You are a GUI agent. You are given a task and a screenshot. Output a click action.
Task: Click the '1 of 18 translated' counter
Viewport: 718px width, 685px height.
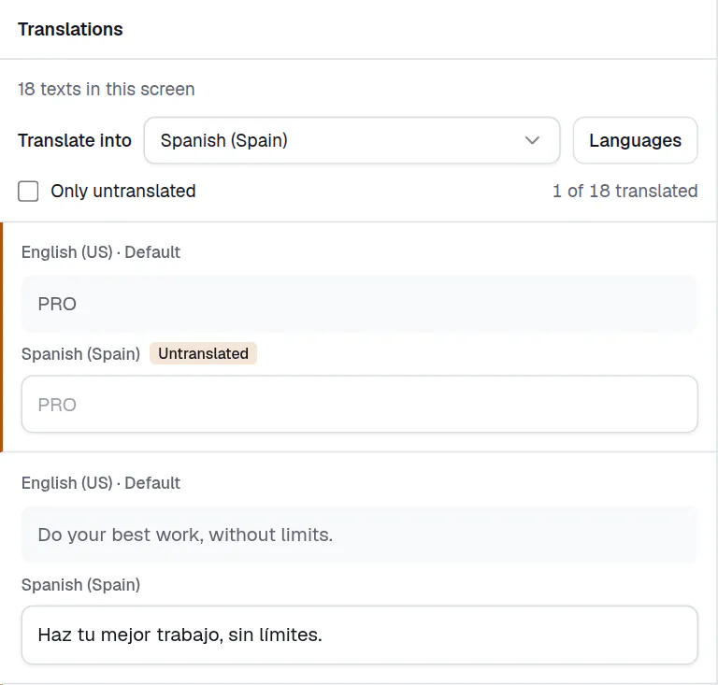(x=625, y=191)
